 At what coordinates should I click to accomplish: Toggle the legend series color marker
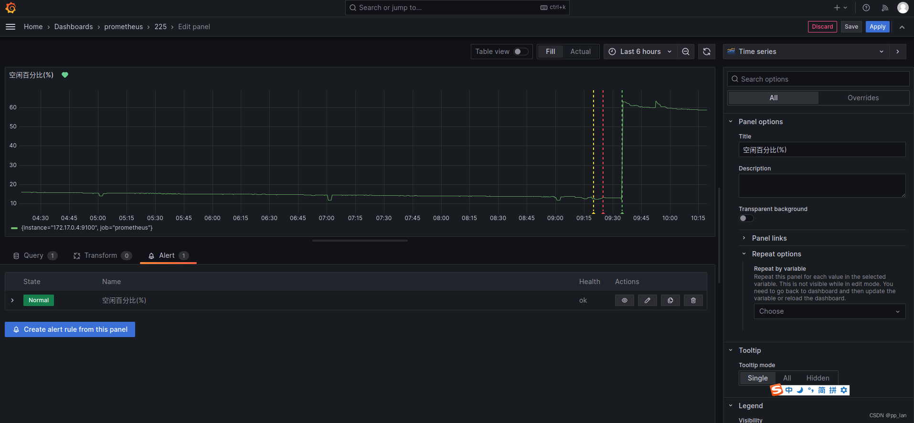click(14, 228)
